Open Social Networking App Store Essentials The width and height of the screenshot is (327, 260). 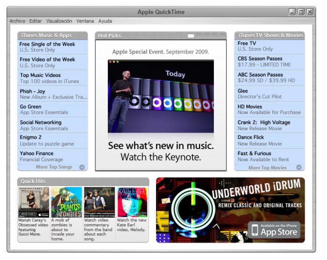52,125
